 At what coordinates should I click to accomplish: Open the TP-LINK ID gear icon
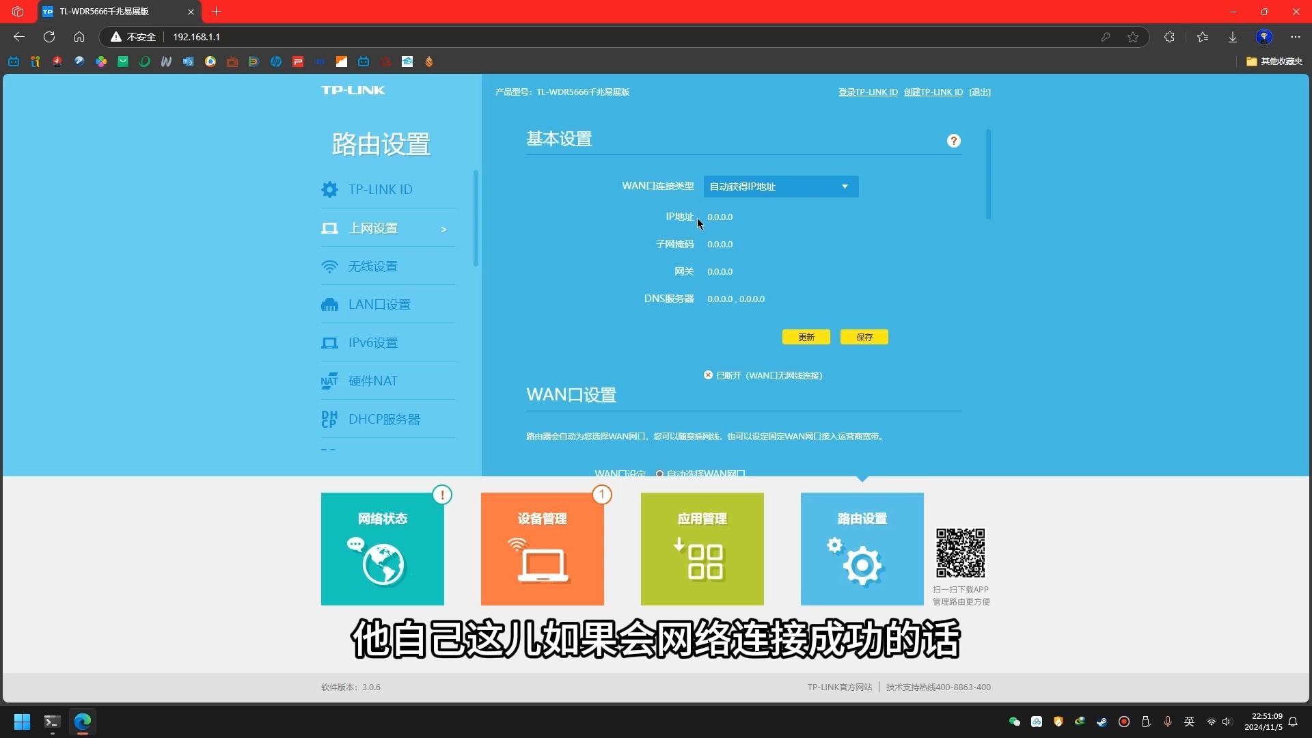coord(329,189)
